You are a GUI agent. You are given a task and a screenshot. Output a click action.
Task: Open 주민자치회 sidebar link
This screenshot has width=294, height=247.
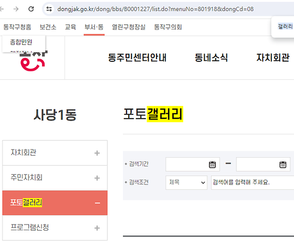point(26,177)
